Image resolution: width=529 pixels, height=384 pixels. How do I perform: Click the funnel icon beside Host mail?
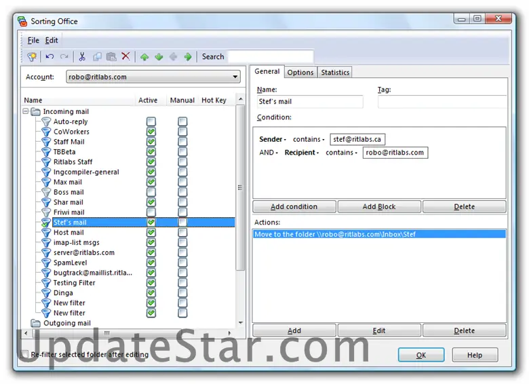point(46,233)
